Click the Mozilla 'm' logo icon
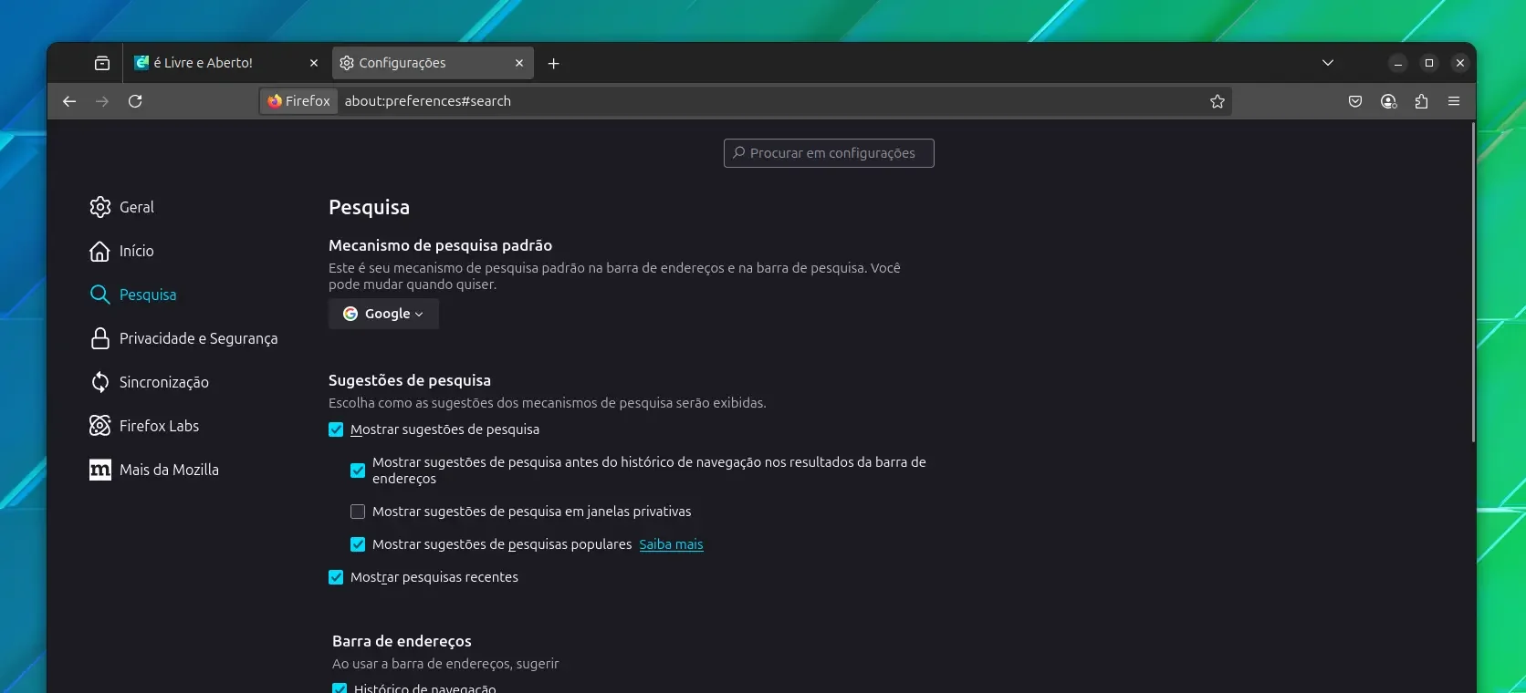Screen dimensions: 1526x693 (100, 470)
